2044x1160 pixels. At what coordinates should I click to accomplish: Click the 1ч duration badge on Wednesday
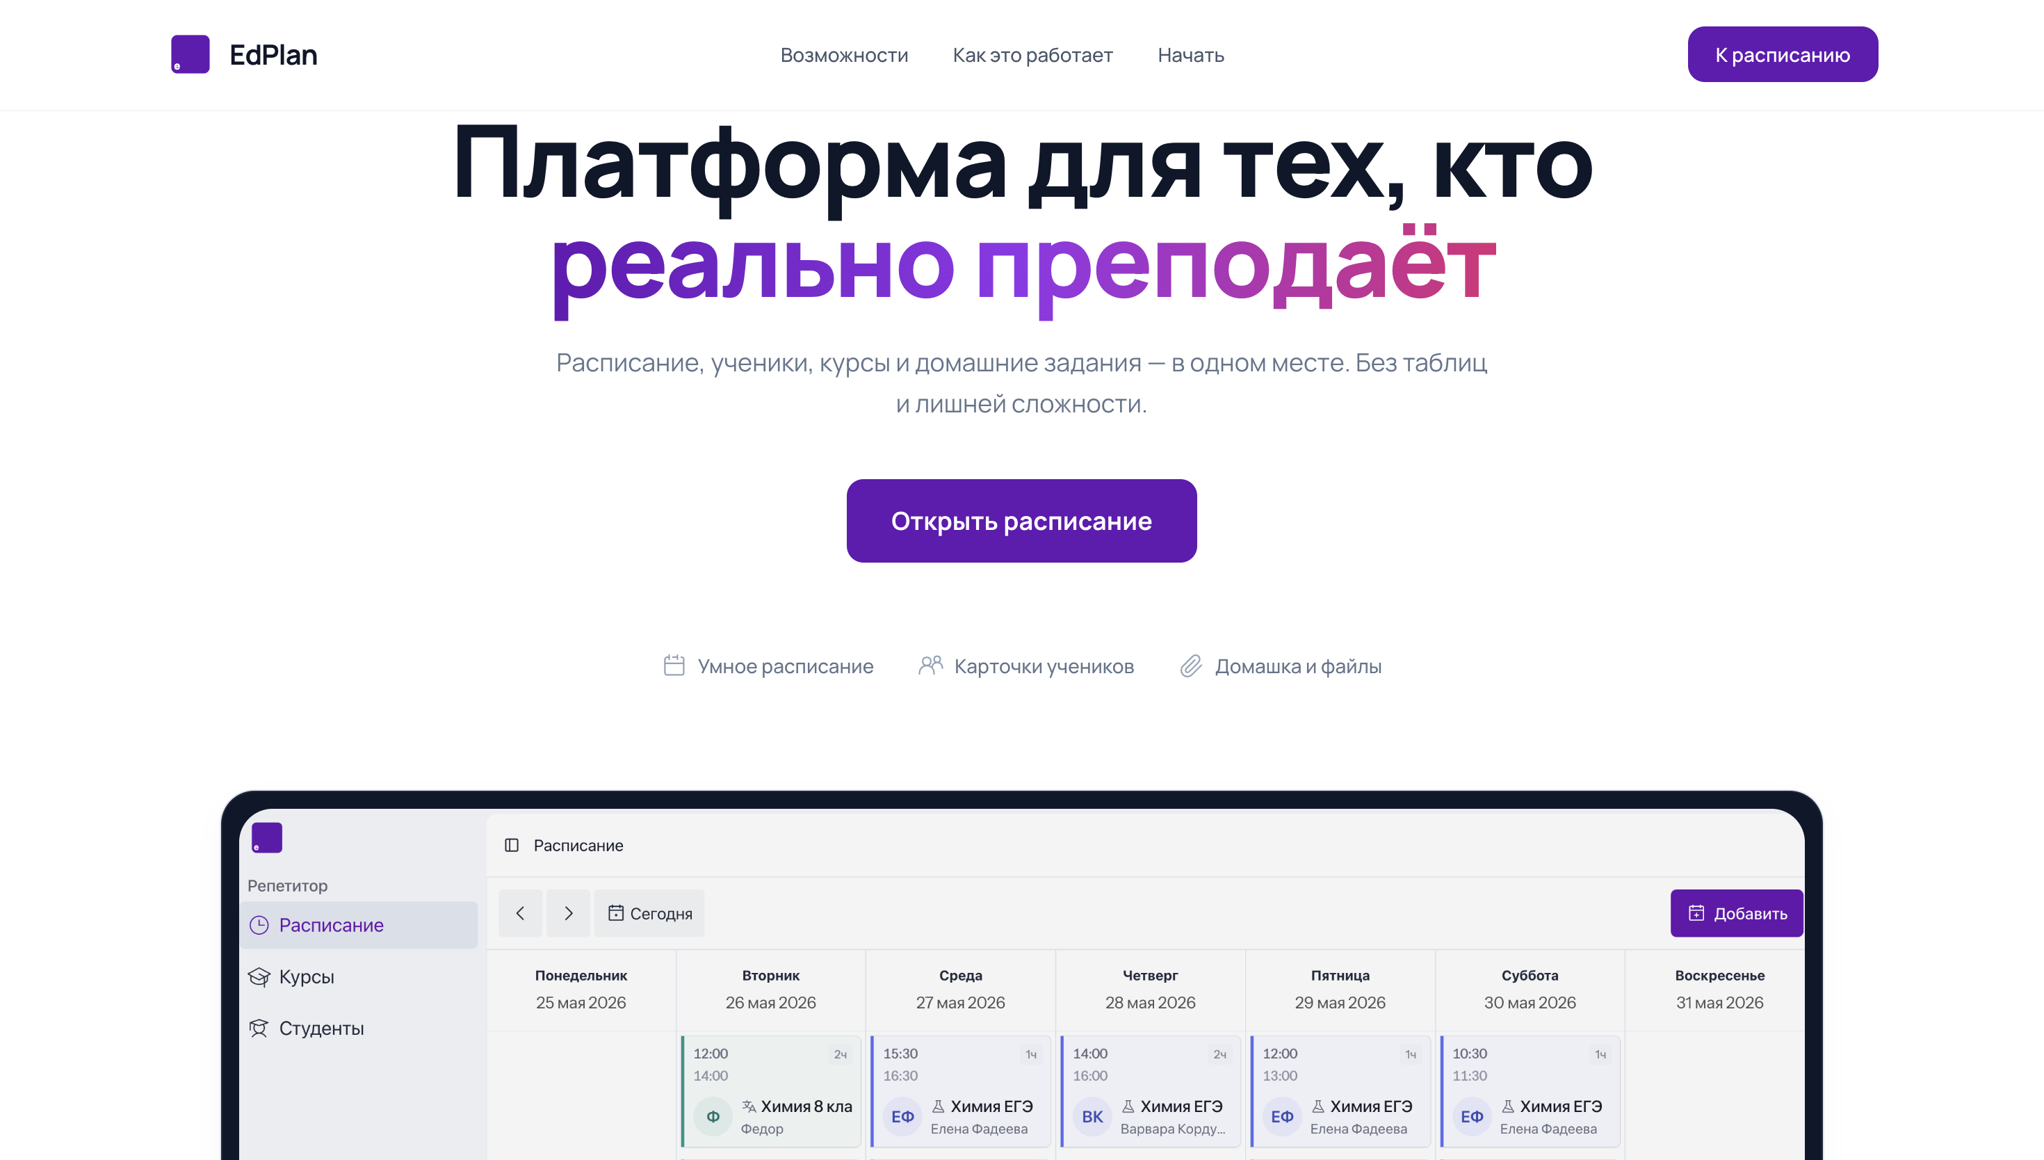click(1030, 1054)
